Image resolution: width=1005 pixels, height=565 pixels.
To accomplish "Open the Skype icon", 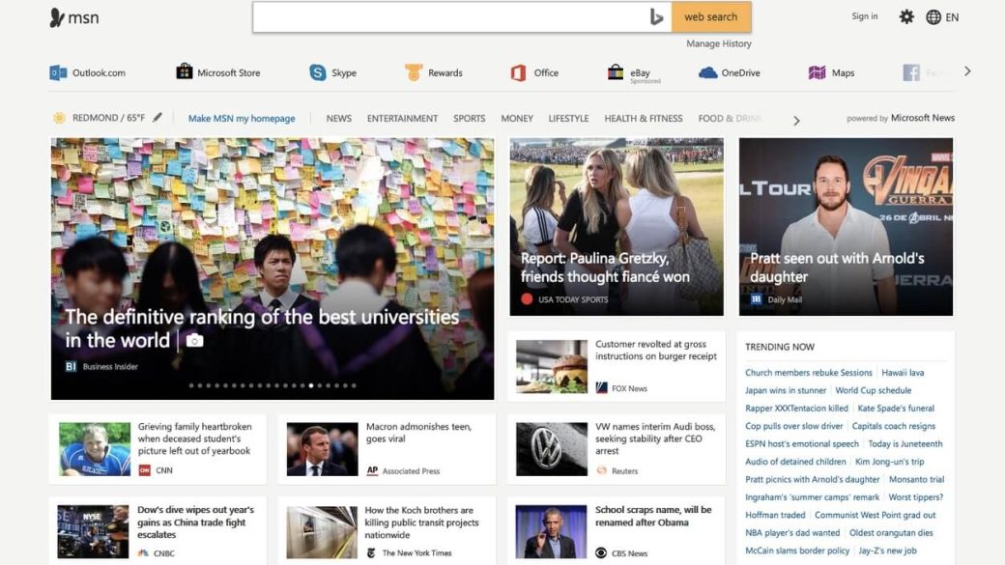I will pos(317,72).
